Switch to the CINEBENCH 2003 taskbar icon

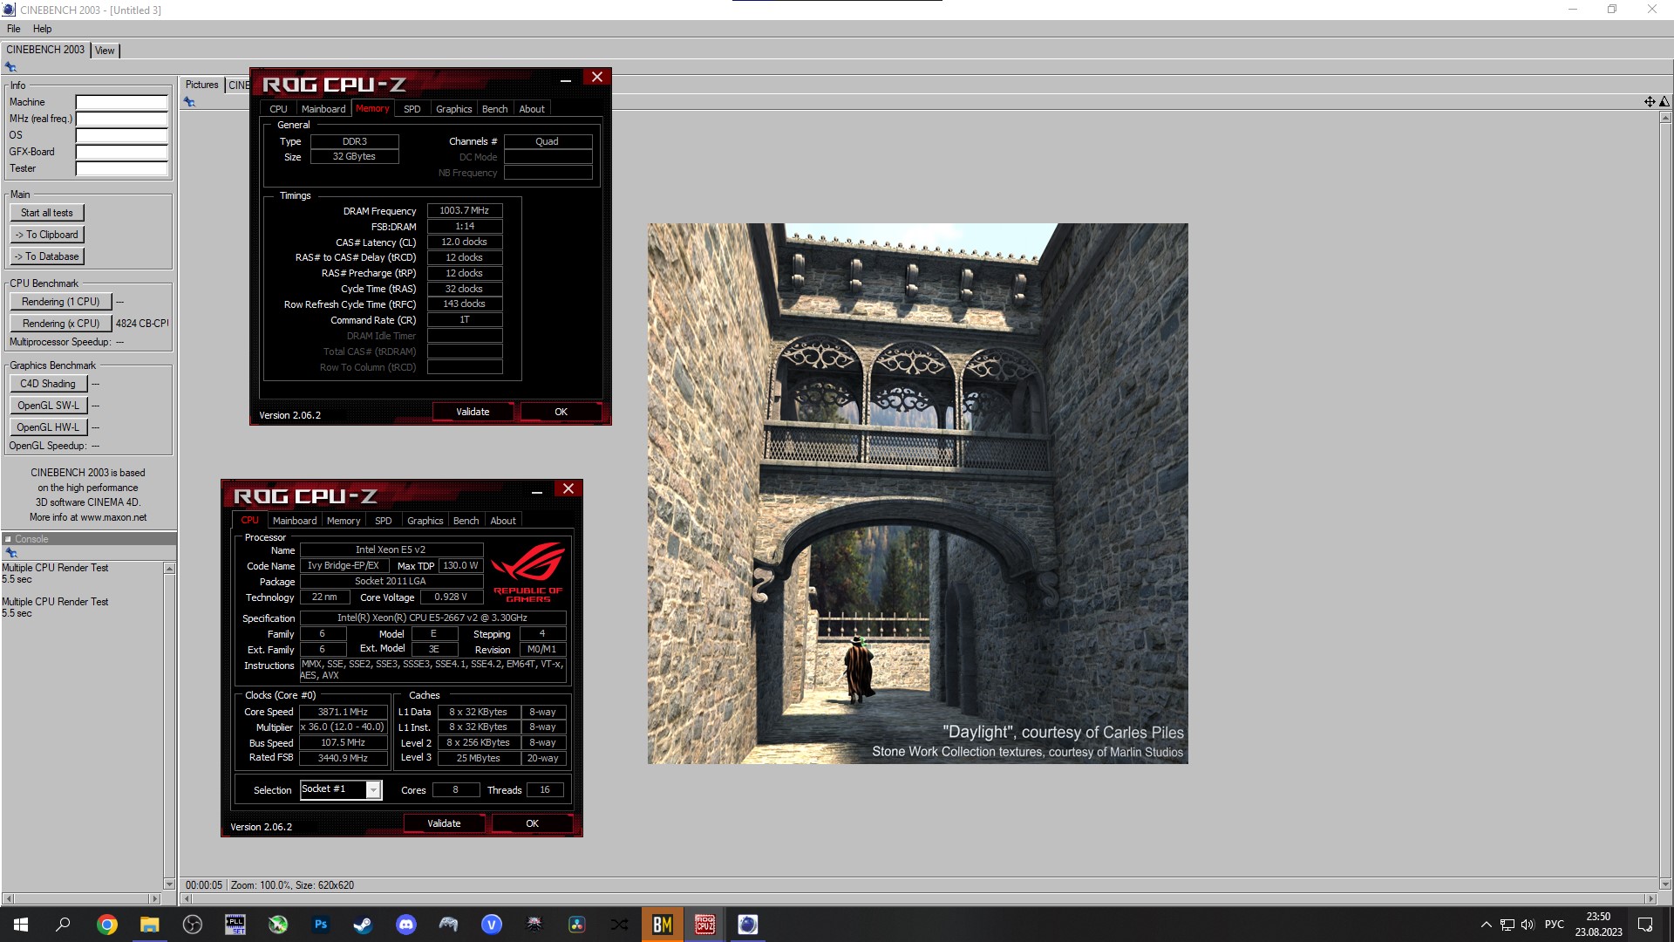(x=747, y=925)
